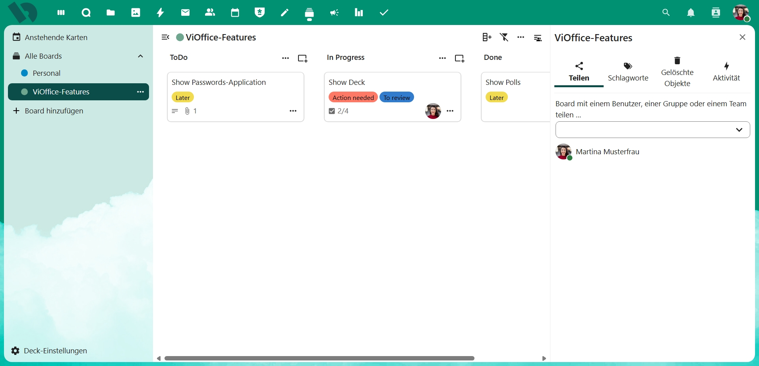
Task: Switch to the Aktivität tab
Action: (726, 72)
